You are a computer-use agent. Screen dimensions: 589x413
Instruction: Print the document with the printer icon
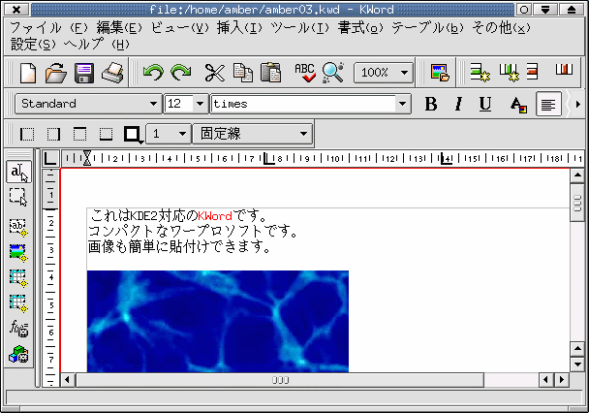[112, 73]
